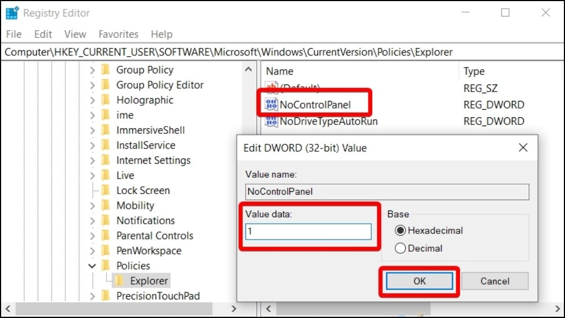
Task: Click the Registry Editor app icon
Action: [12, 13]
